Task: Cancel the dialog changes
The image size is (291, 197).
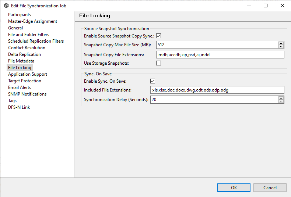Action: pos(270,188)
